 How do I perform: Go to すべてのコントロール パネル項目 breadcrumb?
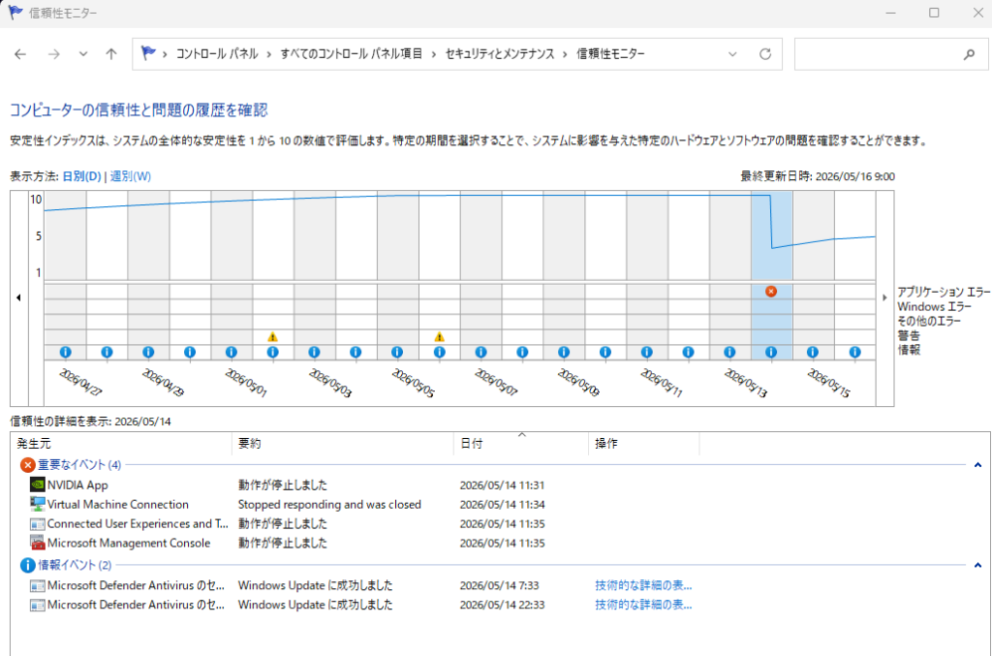(351, 54)
